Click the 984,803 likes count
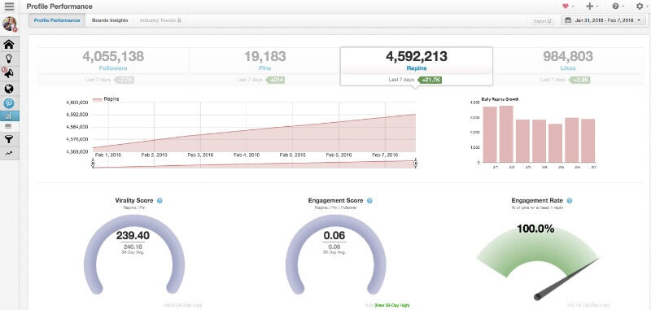This screenshot has height=310, width=651. click(568, 56)
